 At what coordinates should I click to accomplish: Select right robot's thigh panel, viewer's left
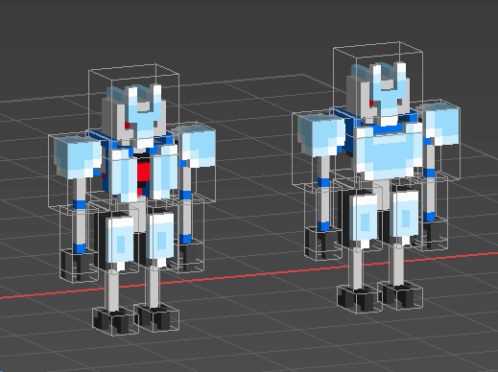tap(364, 219)
